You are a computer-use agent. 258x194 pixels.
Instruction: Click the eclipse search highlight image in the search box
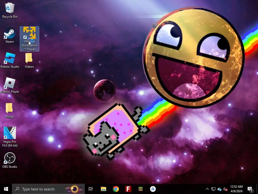[x=74, y=189]
